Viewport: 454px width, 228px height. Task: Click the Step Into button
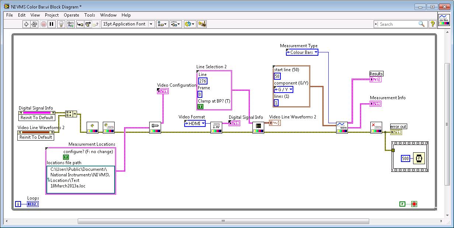pos(80,24)
